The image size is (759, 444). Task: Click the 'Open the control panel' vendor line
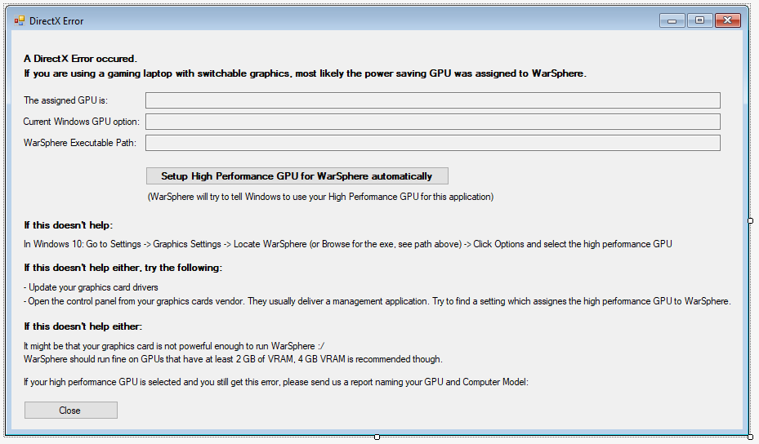pyautogui.click(x=377, y=301)
